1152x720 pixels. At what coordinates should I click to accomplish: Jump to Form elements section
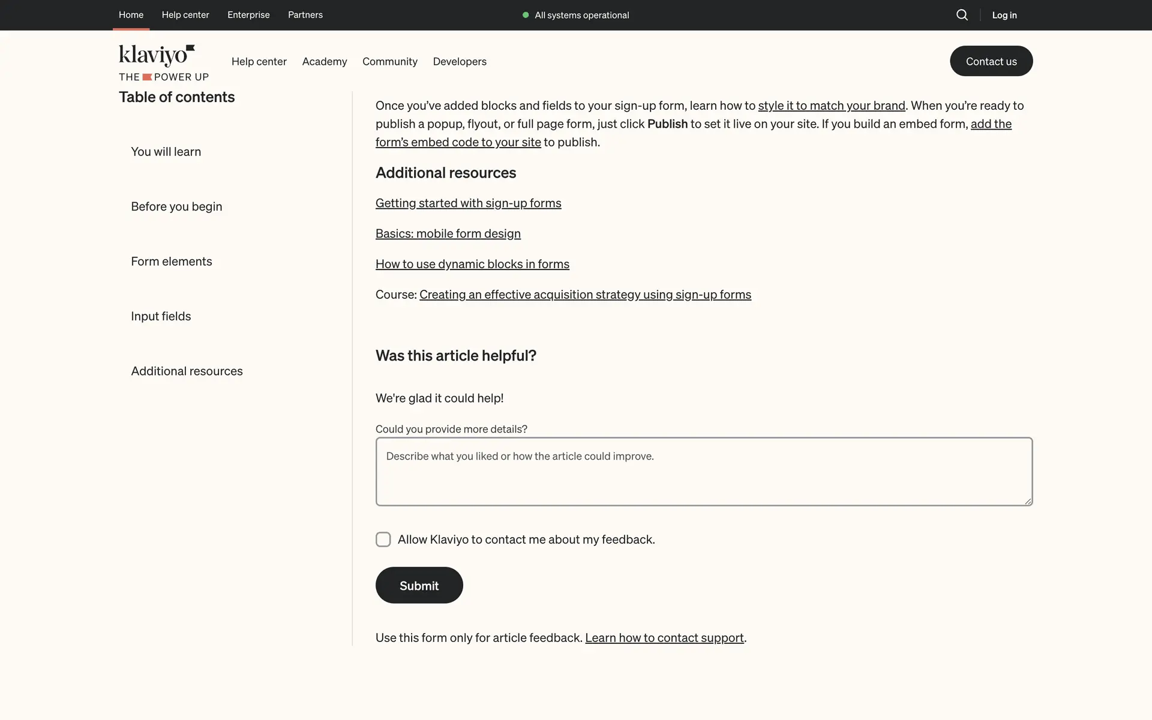pyautogui.click(x=172, y=261)
